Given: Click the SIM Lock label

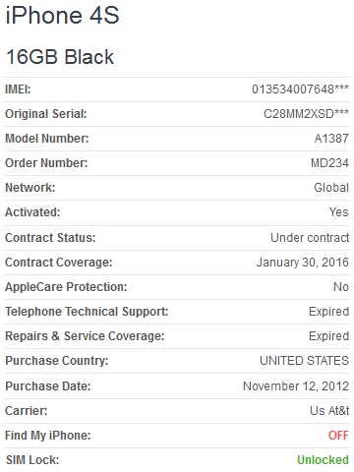Looking at the screenshot, I should 32,460.
